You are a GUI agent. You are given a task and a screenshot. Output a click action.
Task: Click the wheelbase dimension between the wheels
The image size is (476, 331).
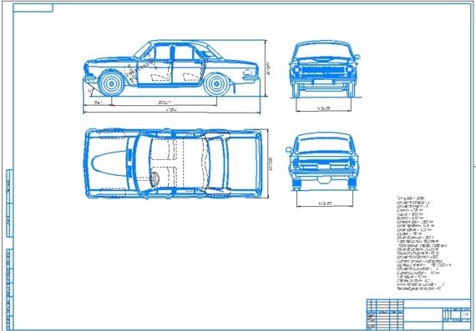[x=165, y=103]
